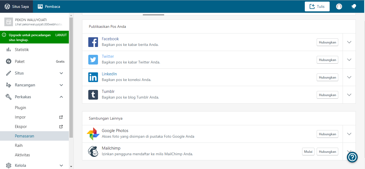This screenshot has width=365, height=169.
Task: Click the Twitter service name
Action: click(108, 56)
